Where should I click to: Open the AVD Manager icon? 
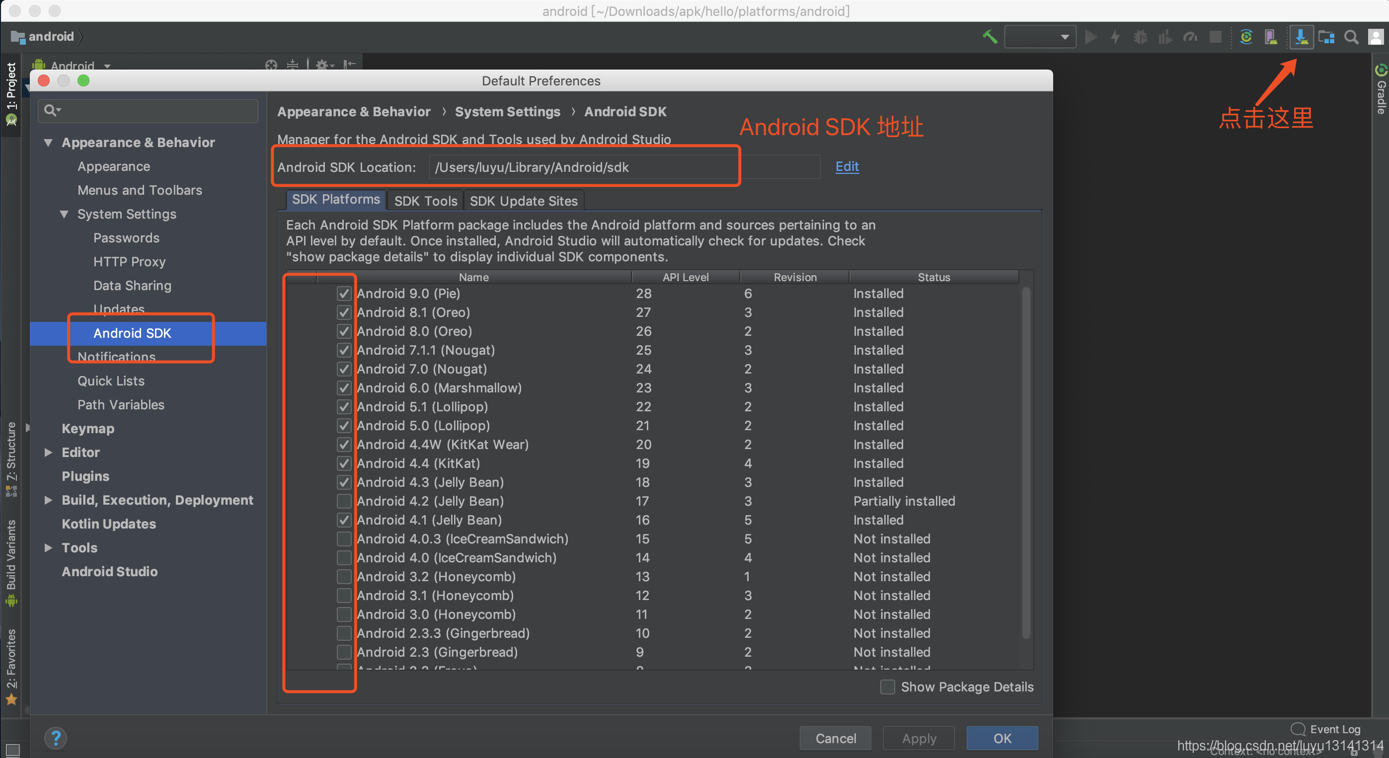(1271, 37)
